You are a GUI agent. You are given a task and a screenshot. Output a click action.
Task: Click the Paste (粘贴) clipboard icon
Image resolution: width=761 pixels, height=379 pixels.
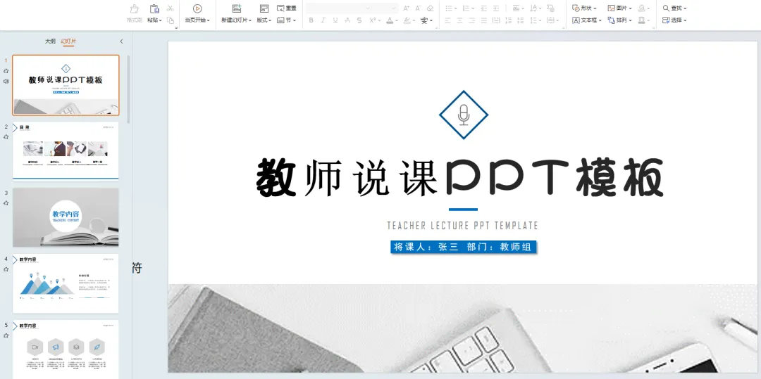154,8
